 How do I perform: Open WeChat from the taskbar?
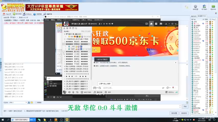coord(39,120)
